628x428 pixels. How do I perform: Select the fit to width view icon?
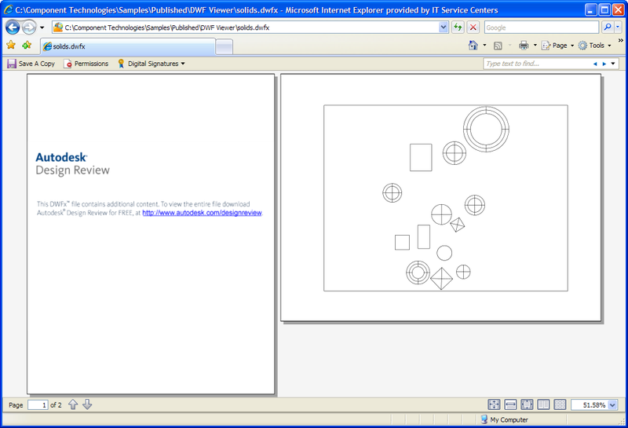[510, 404]
